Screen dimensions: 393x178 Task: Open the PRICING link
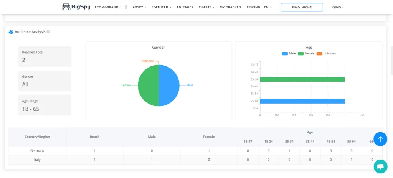pyautogui.click(x=253, y=7)
